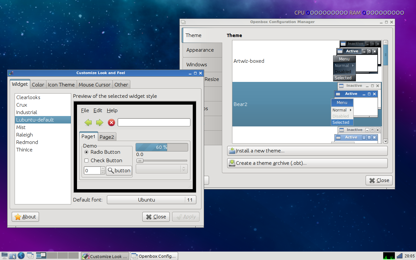The width and height of the screenshot is (416, 260).
Task: Click the magnifier 'button' in the preview
Action: tap(119, 171)
